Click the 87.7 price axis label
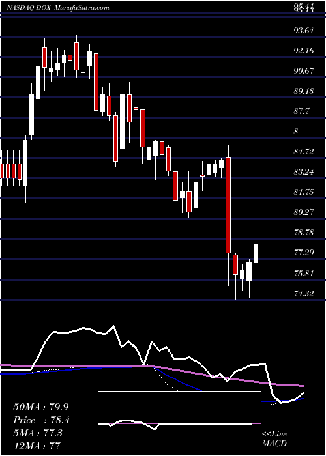This screenshot has width=326, height=456. [302, 111]
